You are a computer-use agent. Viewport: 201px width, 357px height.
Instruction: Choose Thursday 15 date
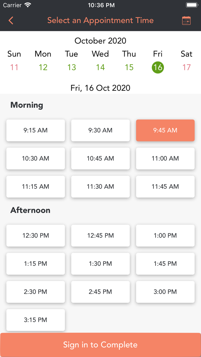[x=129, y=67]
